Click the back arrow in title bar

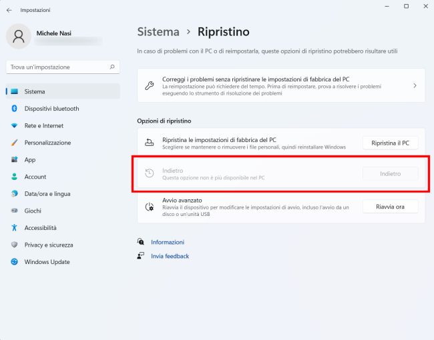point(9,10)
